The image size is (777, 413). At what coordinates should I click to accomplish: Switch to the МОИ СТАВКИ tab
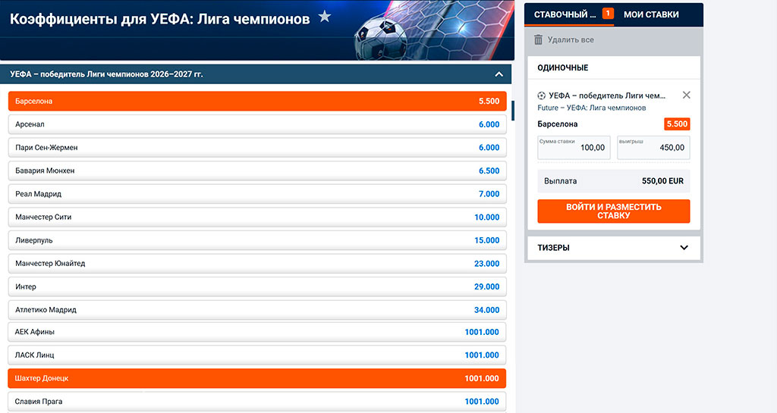click(651, 14)
